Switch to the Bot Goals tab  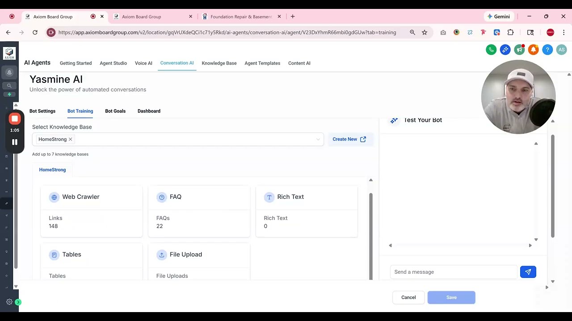point(115,111)
